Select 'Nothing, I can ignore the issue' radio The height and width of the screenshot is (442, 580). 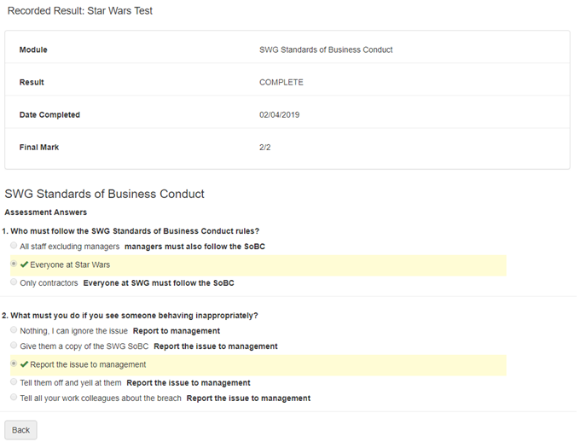click(x=14, y=330)
